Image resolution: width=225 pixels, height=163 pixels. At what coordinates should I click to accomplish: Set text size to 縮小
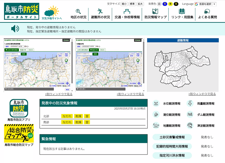point(124,4)
